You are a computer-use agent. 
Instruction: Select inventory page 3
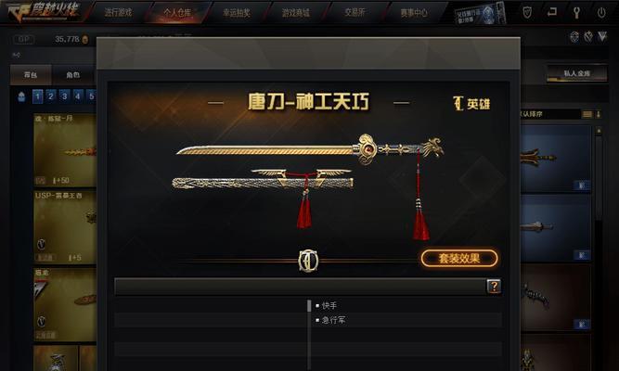pyautogui.click(x=64, y=96)
